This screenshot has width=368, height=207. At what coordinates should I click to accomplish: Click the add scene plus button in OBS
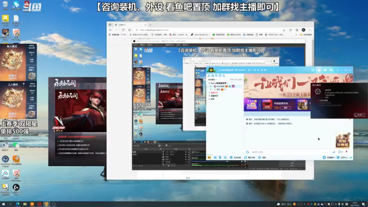pyautogui.click(x=133, y=166)
